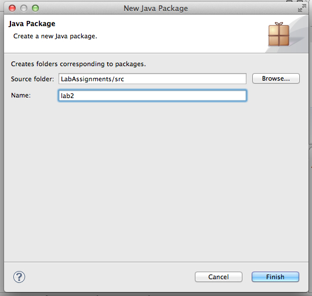Click the LabAssignments/src path text
This screenshot has width=312, height=296.
(92, 79)
